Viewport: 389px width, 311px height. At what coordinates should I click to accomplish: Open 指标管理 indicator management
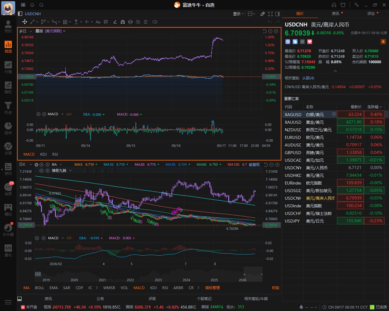point(212,288)
